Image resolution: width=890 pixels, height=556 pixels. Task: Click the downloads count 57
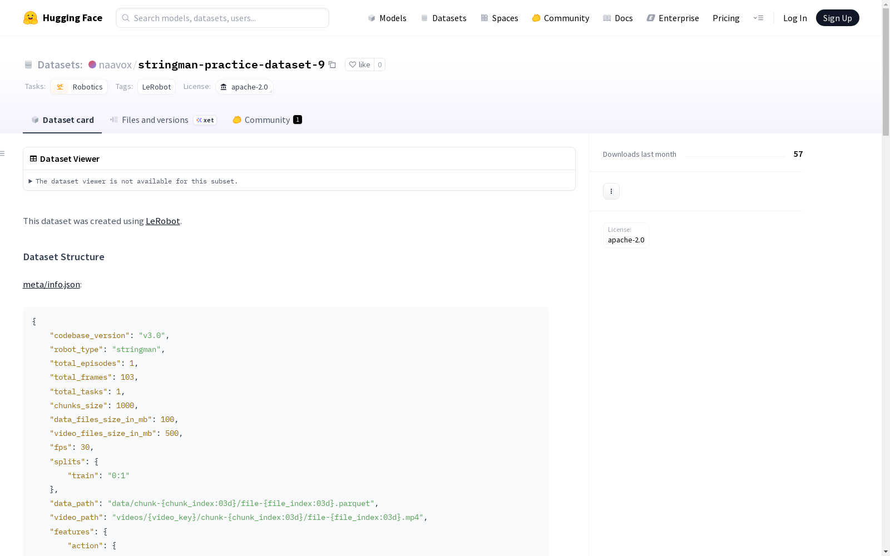[x=798, y=154]
